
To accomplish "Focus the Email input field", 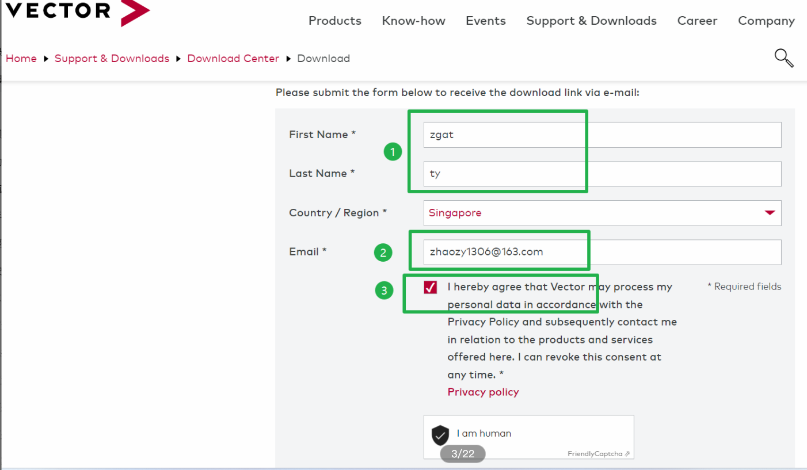I will click(602, 252).
